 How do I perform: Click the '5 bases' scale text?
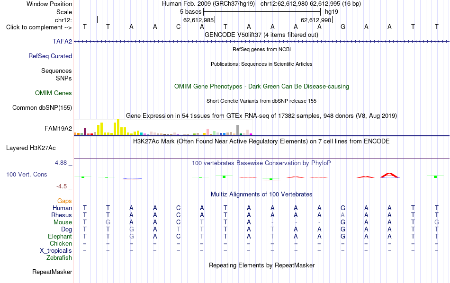190,12
